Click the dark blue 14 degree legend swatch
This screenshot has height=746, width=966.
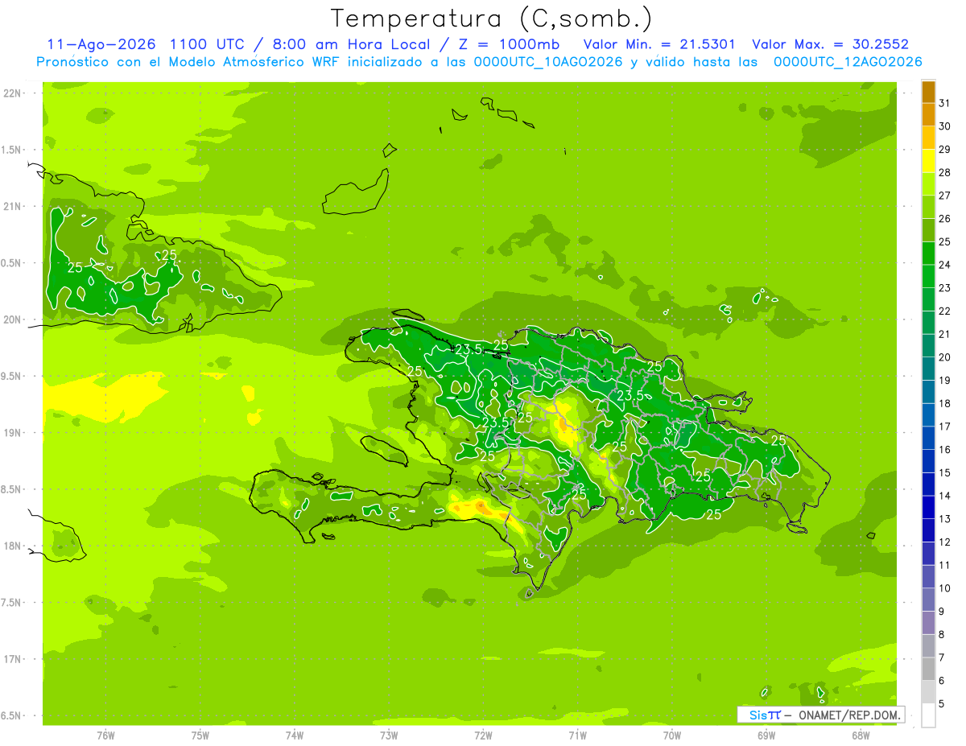(x=928, y=484)
